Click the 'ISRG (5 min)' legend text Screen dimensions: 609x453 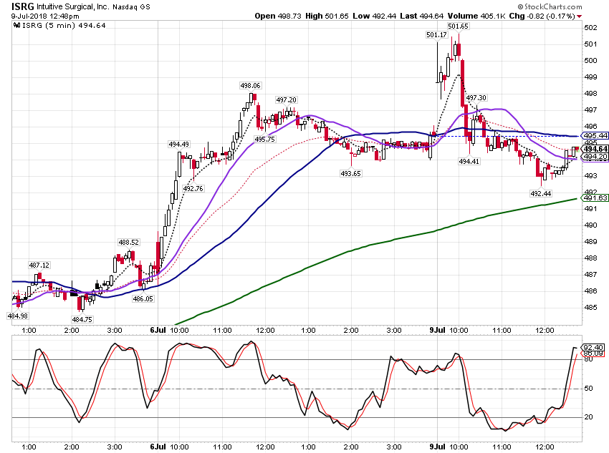click(x=49, y=26)
